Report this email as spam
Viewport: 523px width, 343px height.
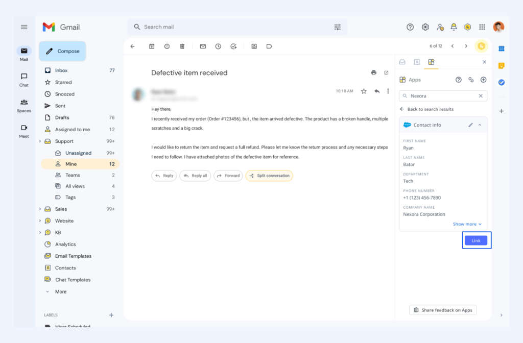167,46
